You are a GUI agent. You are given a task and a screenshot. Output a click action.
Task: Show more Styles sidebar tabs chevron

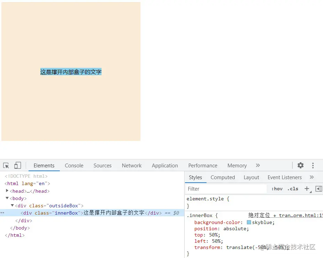pyautogui.click(x=312, y=177)
